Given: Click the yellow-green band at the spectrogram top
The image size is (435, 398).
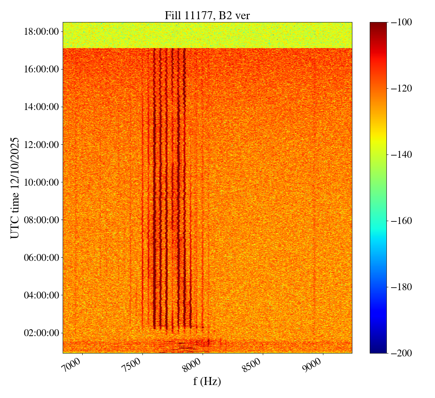Looking at the screenshot, I should click(x=207, y=35).
